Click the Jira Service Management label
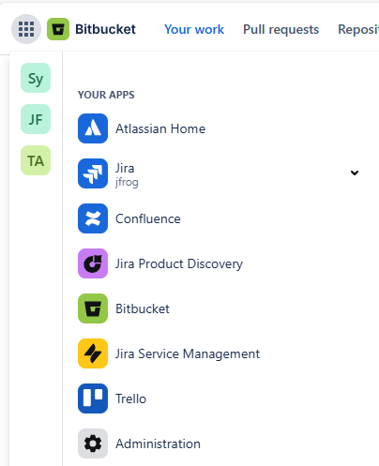 pyautogui.click(x=188, y=353)
